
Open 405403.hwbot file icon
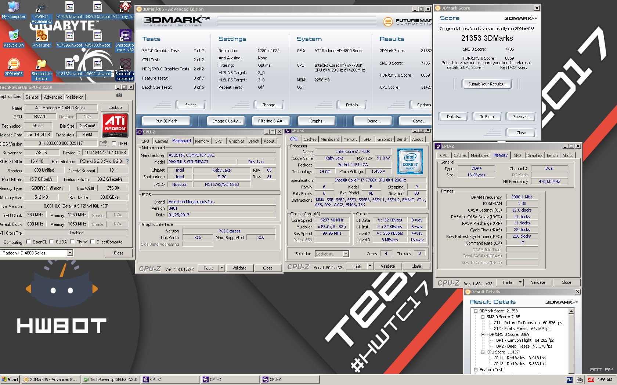click(x=97, y=39)
